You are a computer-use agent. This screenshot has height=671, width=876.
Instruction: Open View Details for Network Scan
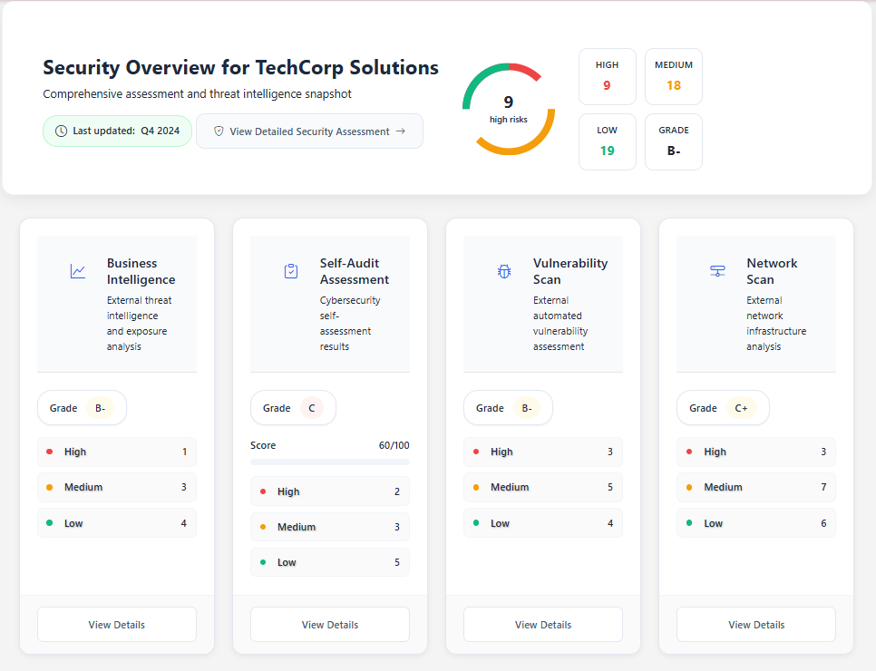(x=756, y=625)
